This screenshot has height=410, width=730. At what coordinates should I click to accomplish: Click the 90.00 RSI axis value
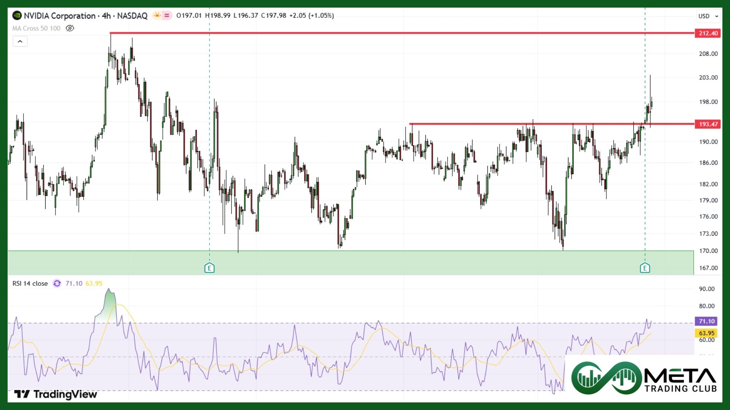pos(707,289)
